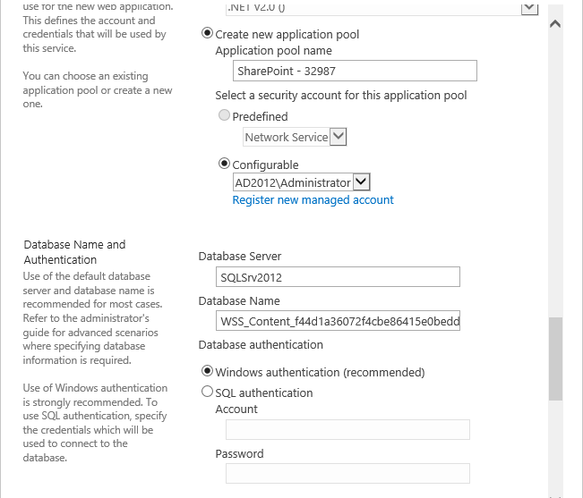The width and height of the screenshot is (583, 498).
Task: Click the scrollbar track above the thumb
Action: [555, 174]
